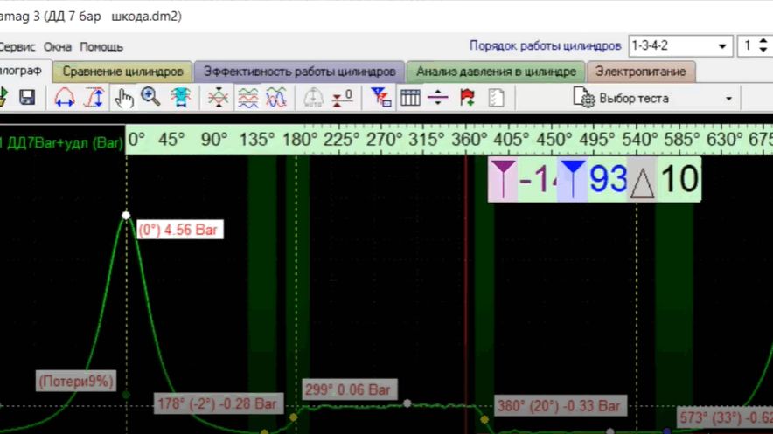This screenshot has width=773, height=434.
Task: Toggle the stacked separate waveforms view
Action: (x=247, y=98)
